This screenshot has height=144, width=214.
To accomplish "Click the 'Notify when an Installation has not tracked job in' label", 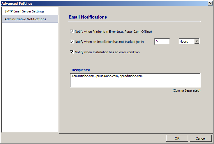I will (x=109, y=42).
